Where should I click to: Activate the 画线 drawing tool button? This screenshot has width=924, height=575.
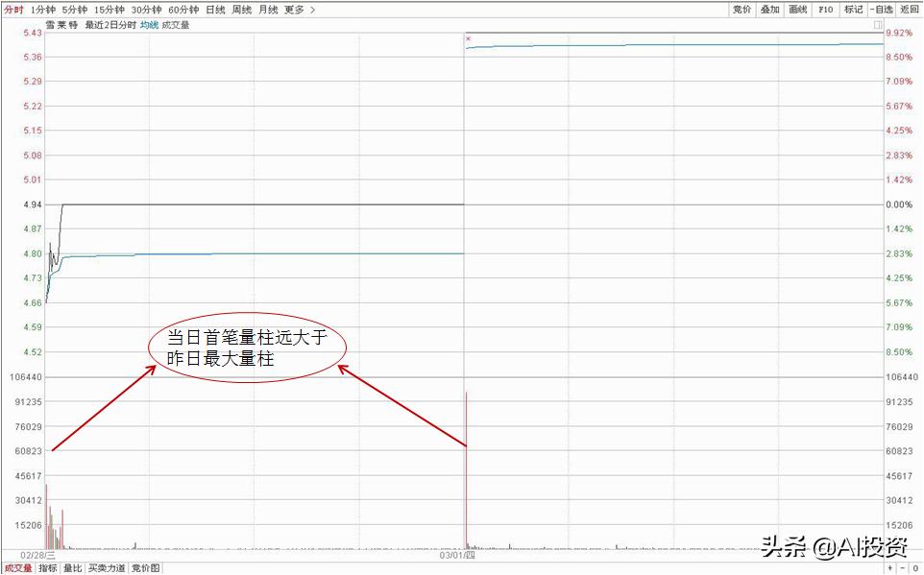(797, 10)
